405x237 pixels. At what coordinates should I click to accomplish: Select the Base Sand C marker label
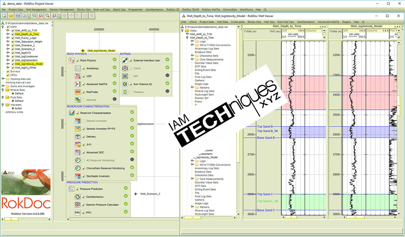(266, 210)
